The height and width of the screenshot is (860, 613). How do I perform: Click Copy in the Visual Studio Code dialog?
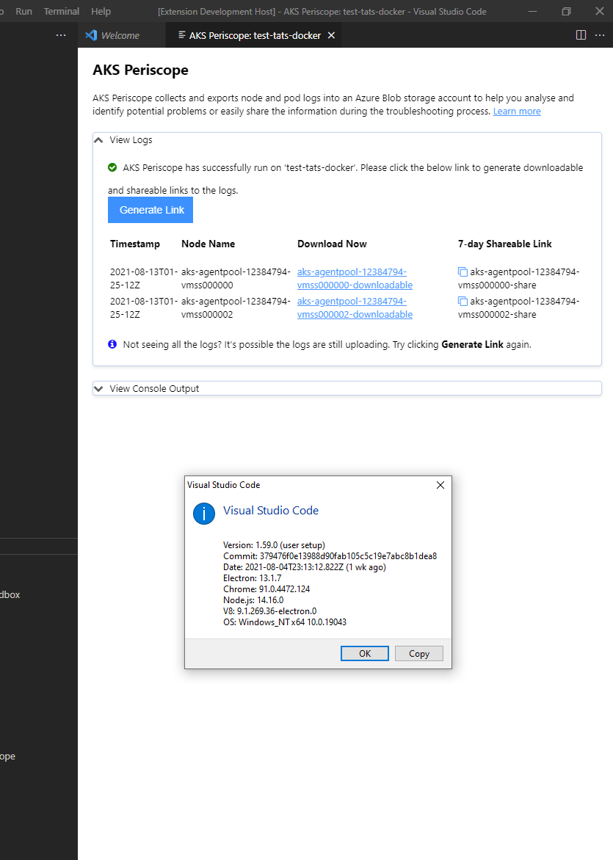[418, 653]
